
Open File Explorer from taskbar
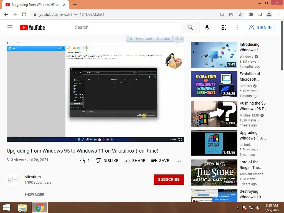click(22, 207)
